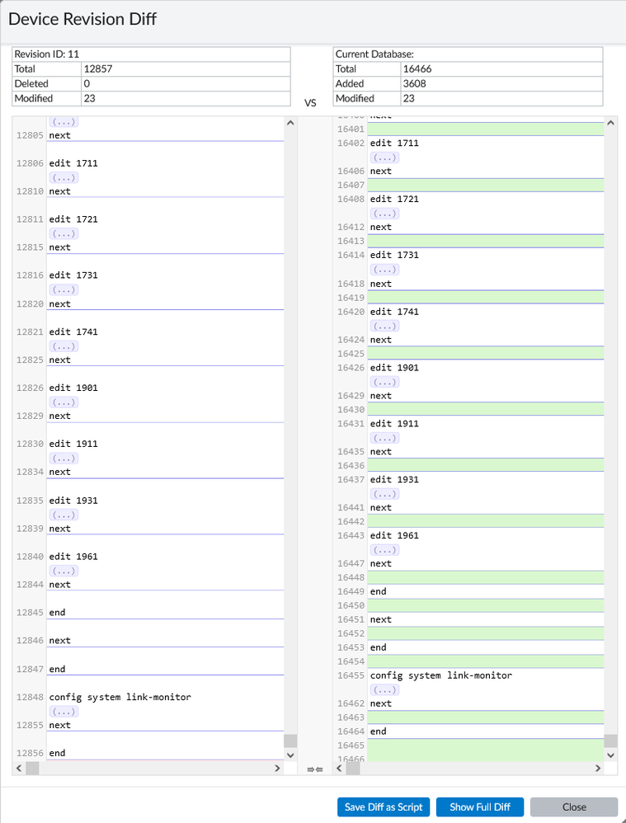Screen dimensions: 626x823
Task: Close the Device Revision Diff dialog
Action: [574, 807]
